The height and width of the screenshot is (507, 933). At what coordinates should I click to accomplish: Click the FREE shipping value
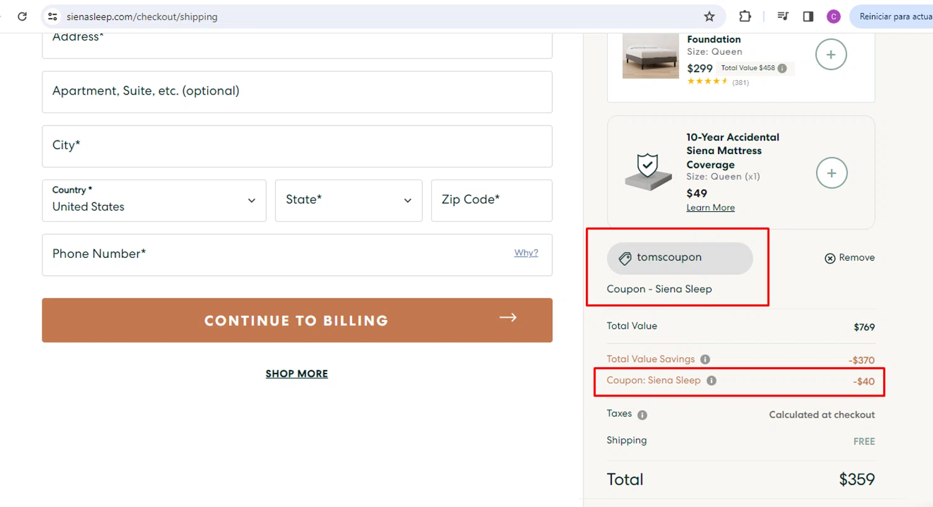coord(864,441)
